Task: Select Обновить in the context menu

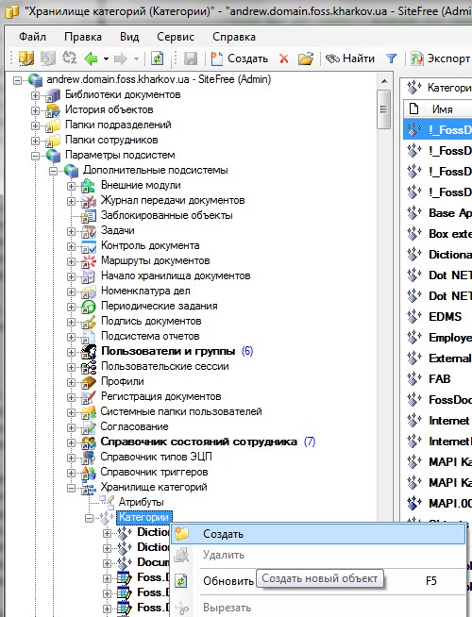Action: pos(228,581)
